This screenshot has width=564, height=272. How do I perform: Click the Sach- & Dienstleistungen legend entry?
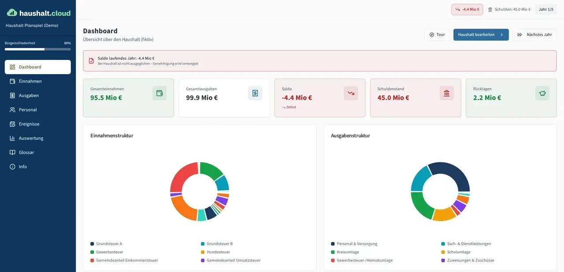tap(466, 244)
